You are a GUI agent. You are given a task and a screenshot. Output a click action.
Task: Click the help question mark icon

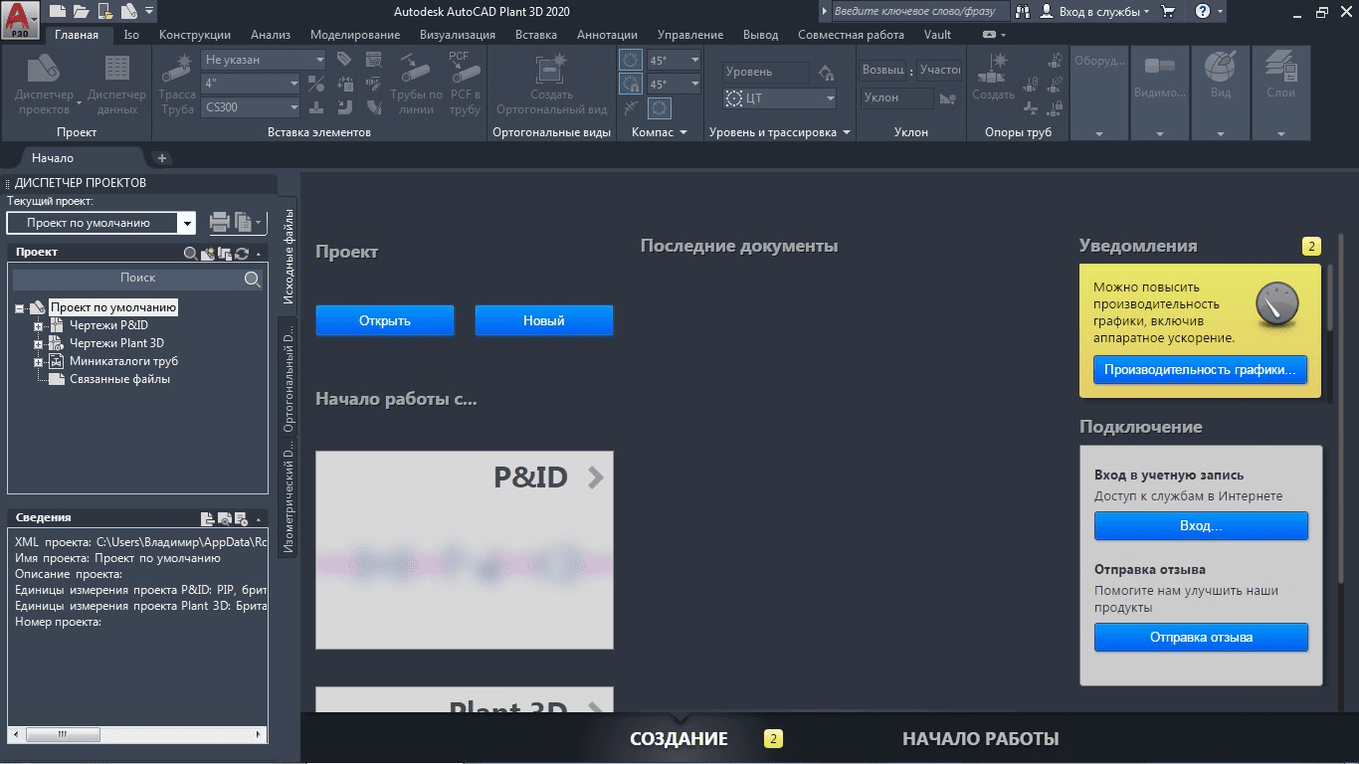1203,12
